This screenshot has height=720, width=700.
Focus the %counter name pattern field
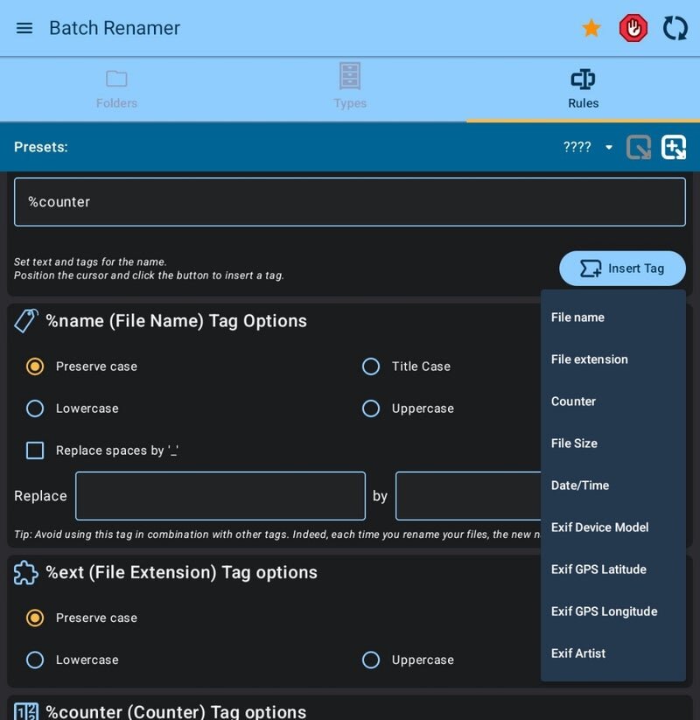(x=350, y=201)
